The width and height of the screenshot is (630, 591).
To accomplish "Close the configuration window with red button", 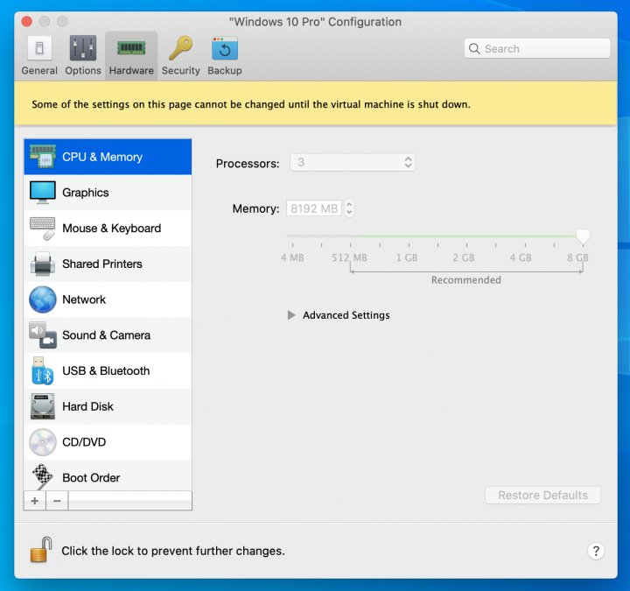I will pos(27,21).
